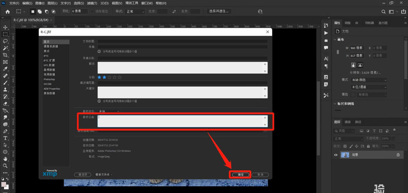Click the 确定 button
Image resolution: width=408 pixels, height=193 pixels.
click(x=240, y=174)
